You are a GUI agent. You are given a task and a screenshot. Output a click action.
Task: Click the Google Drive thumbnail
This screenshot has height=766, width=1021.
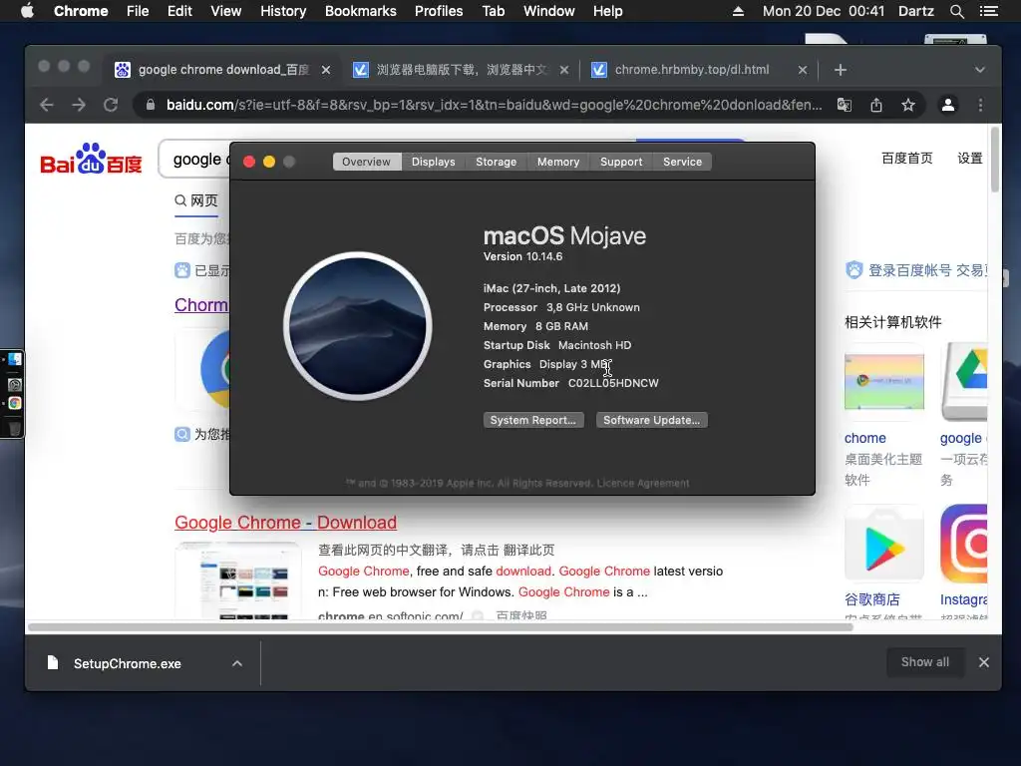pos(964,382)
